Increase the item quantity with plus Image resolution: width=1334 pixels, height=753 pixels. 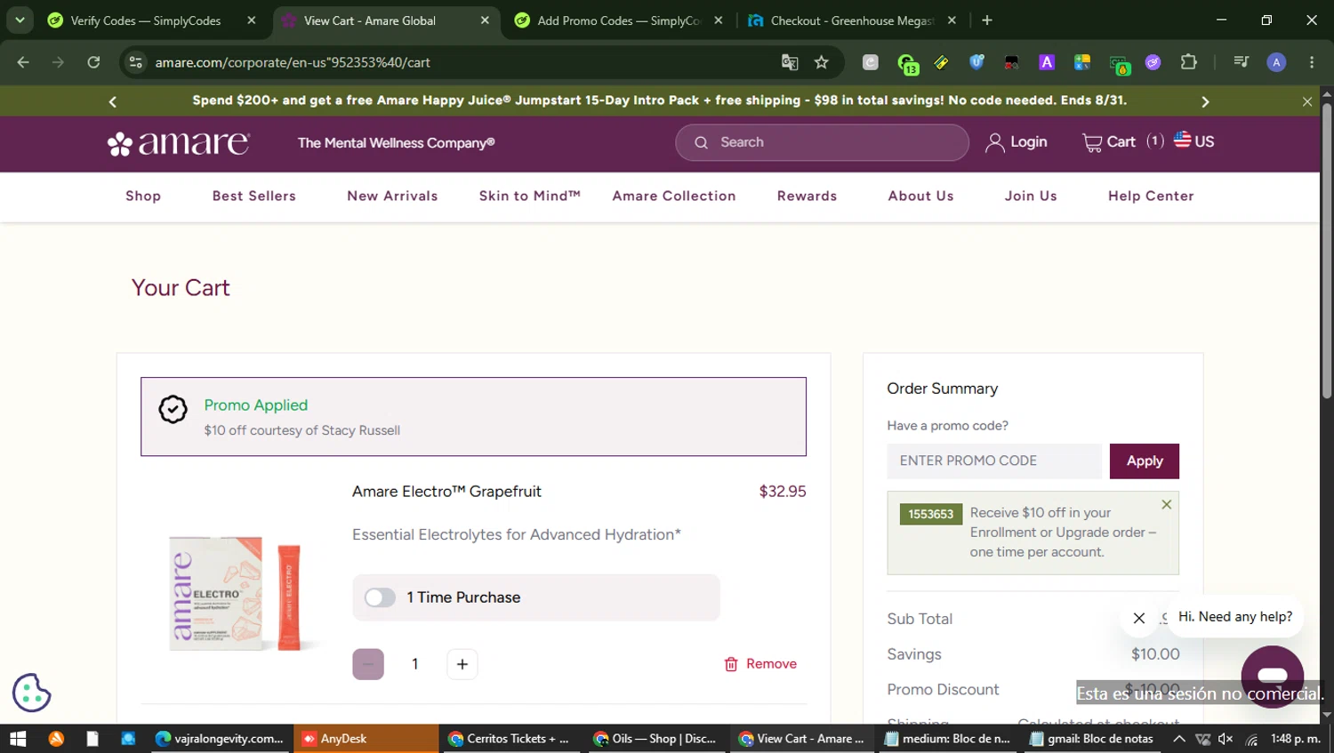[462, 664]
